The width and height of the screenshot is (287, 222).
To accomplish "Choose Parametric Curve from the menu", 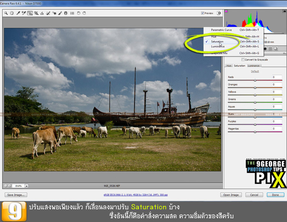I will (233, 30).
